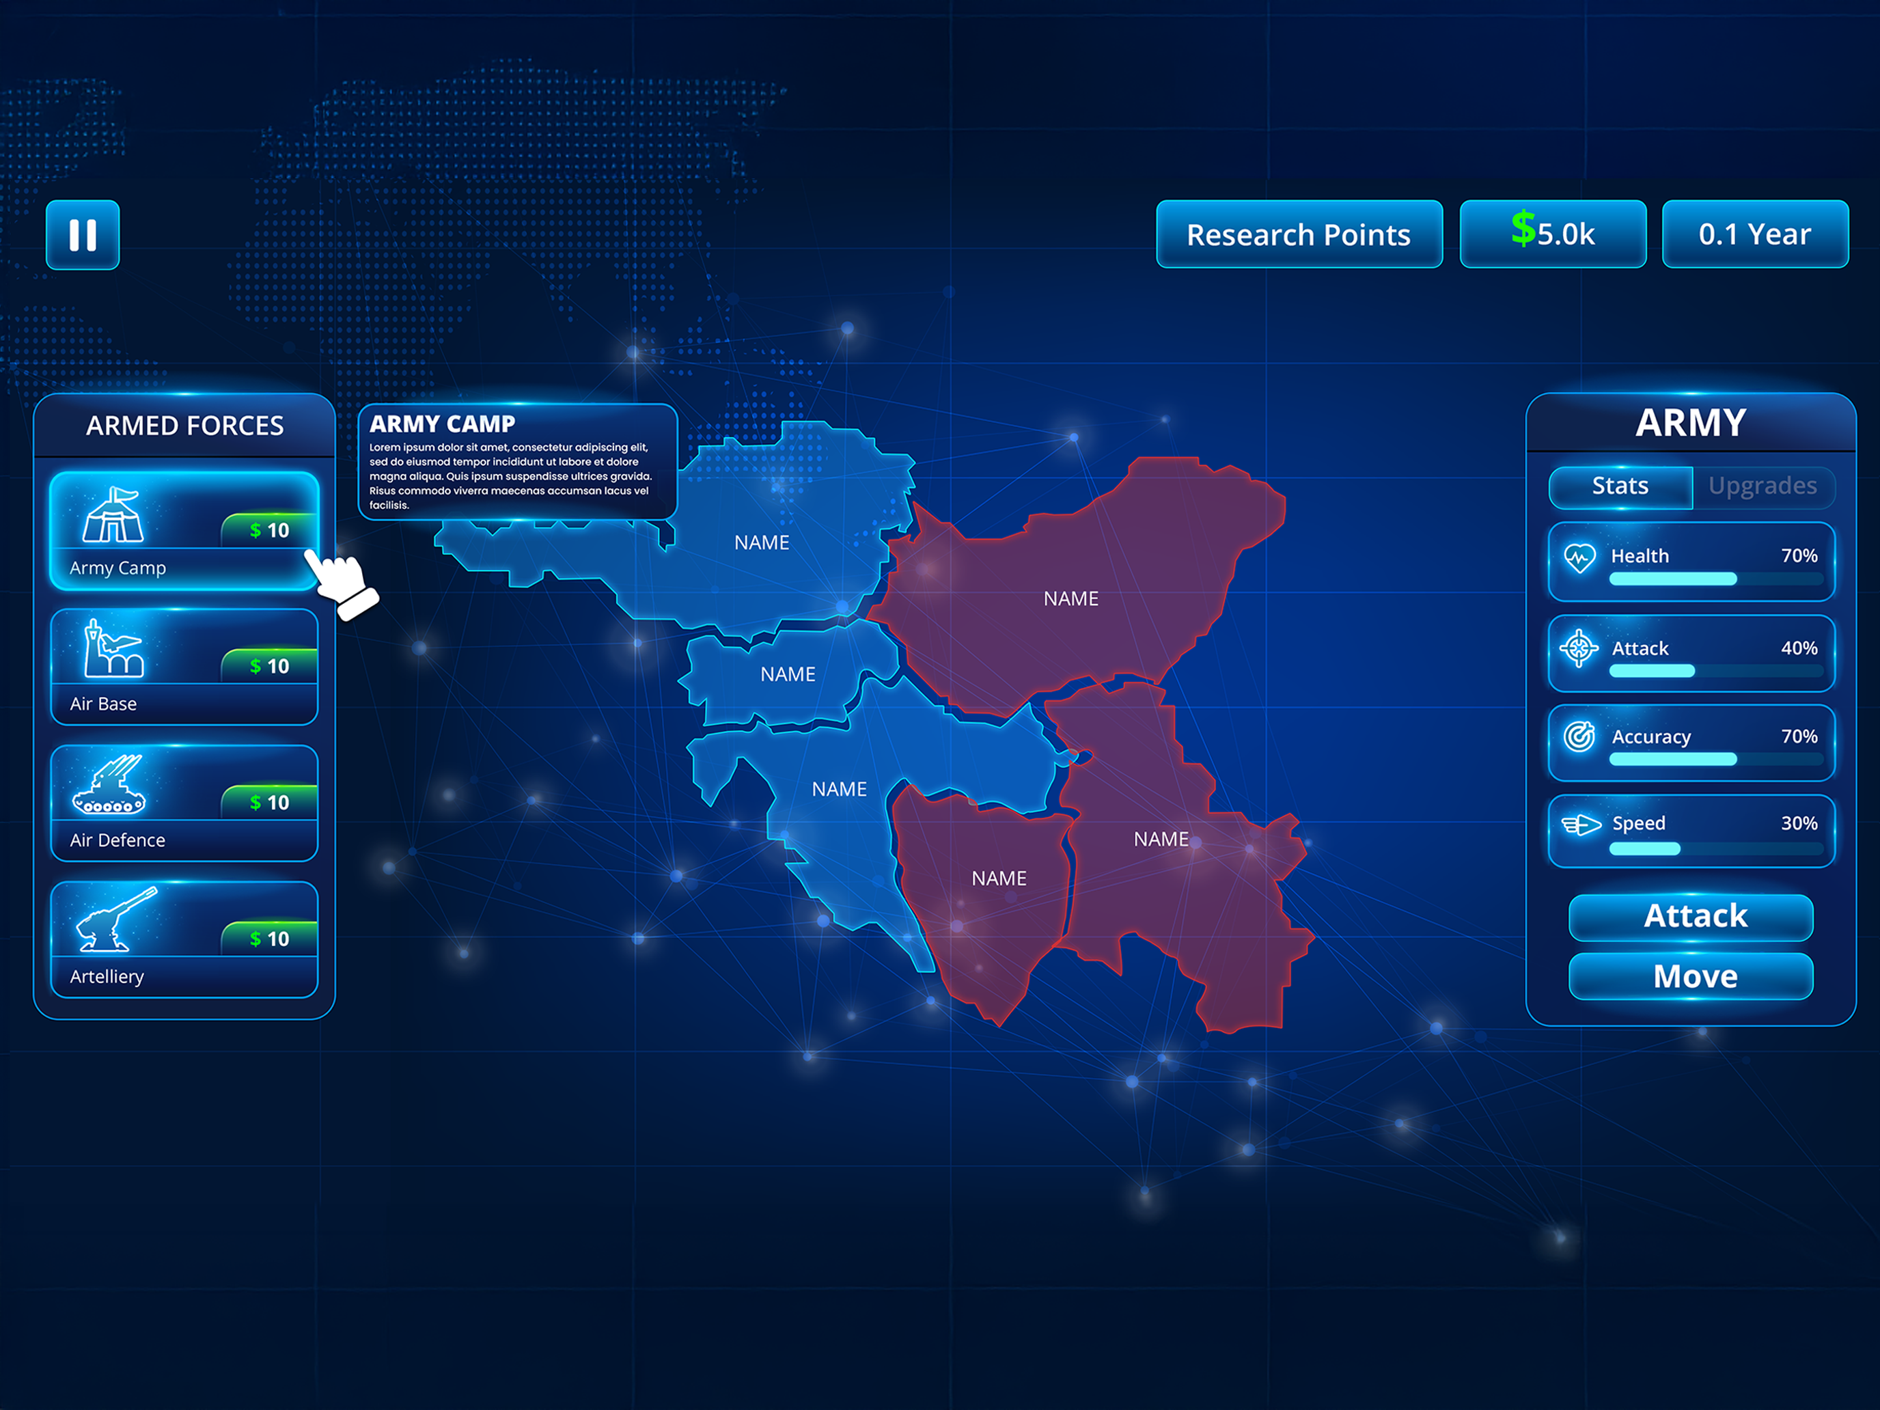The width and height of the screenshot is (1880, 1410).
Task: Click the Health 70% value
Action: point(1799,556)
